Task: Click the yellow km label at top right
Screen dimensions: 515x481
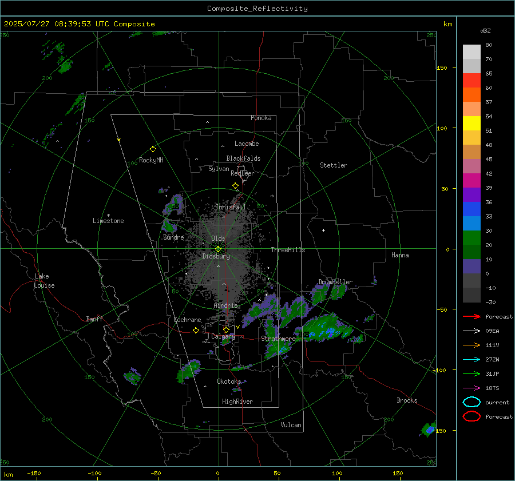Action: click(x=447, y=24)
